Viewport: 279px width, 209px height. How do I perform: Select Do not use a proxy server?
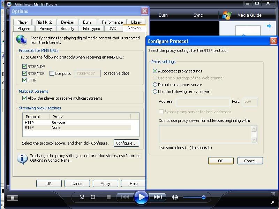pyautogui.click(x=155, y=85)
